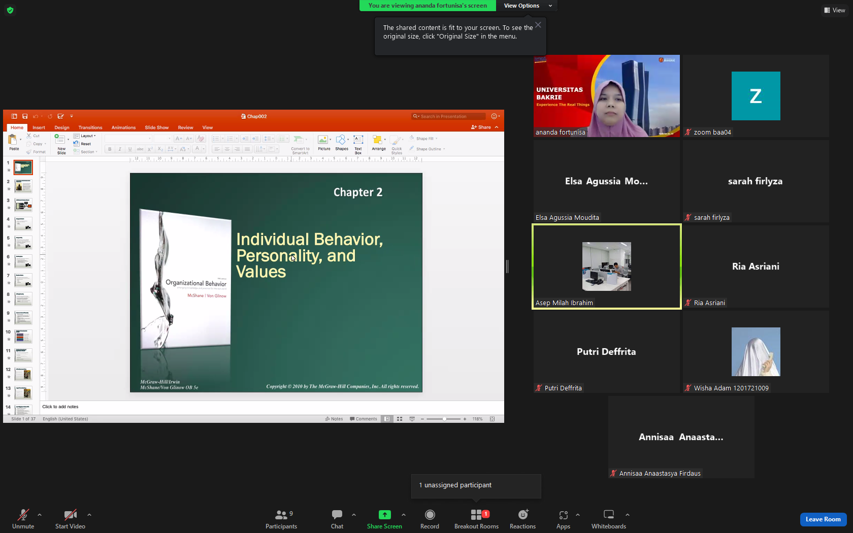Select the Transitions ribbon tab
This screenshot has height=533, width=853.
[x=90, y=127]
